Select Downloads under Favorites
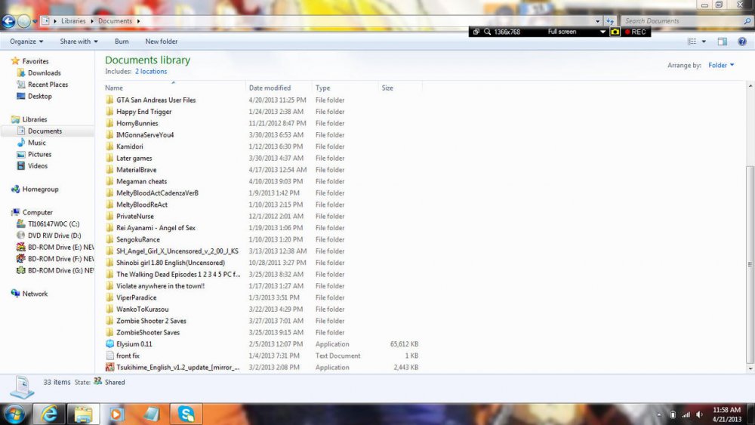This screenshot has width=755, height=425. point(44,73)
